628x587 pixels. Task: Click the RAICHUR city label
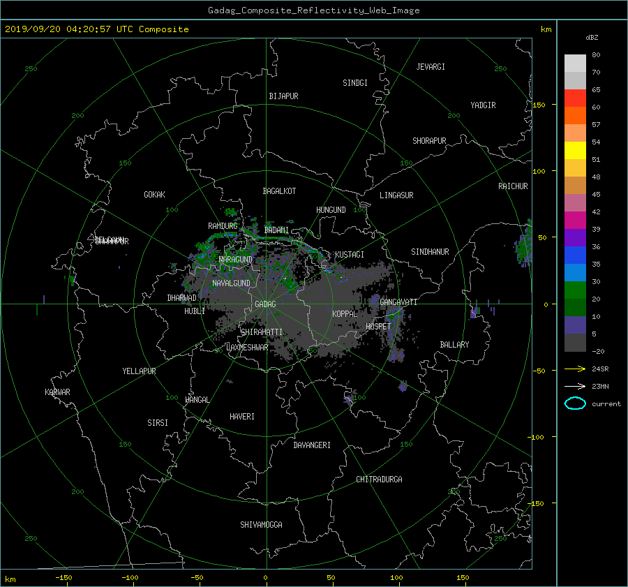click(x=513, y=186)
